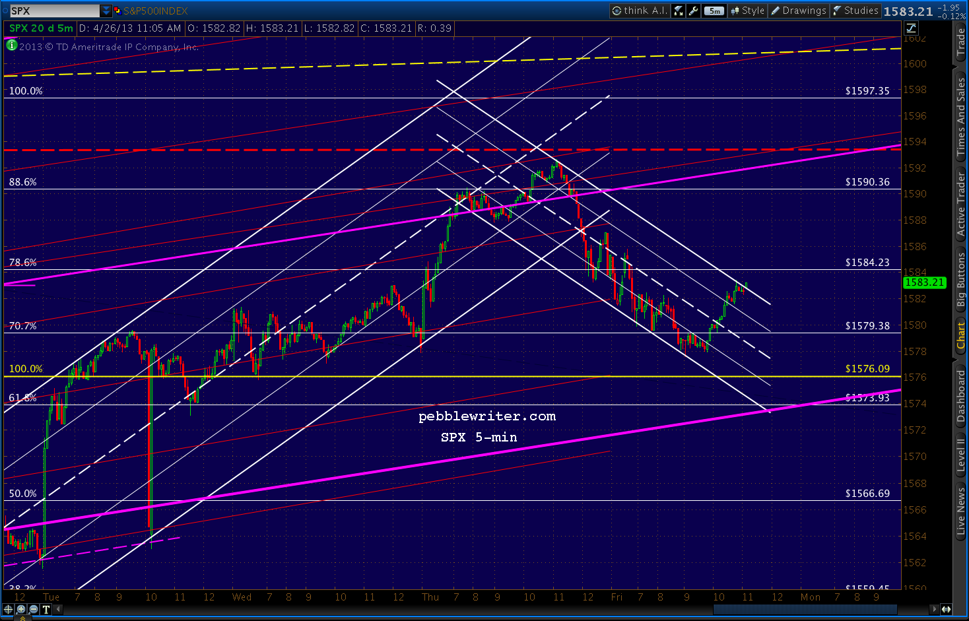The width and height of the screenshot is (969, 621).
Task: Open the Active Trader side tab
Action: pyautogui.click(x=961, y=204)
